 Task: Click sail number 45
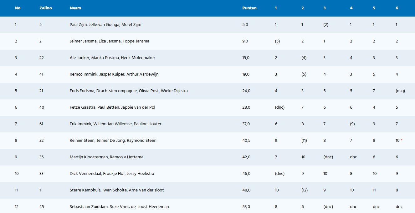[42, 207]
